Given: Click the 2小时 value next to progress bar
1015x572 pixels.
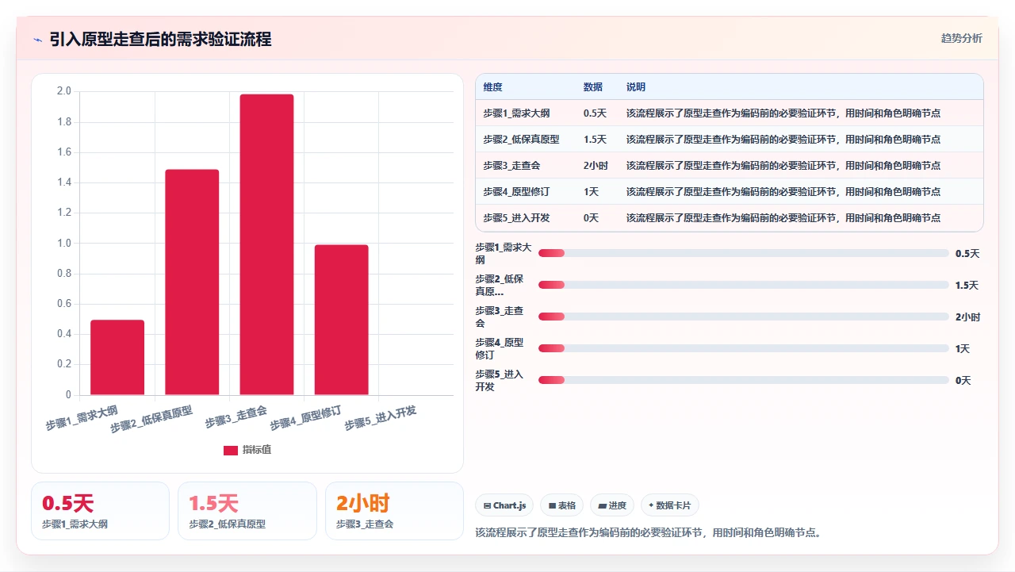Looking at the screenshot, I should [x=967, y=317].
